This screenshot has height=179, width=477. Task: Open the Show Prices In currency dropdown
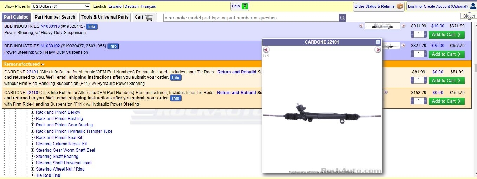(x=61, y=6)
